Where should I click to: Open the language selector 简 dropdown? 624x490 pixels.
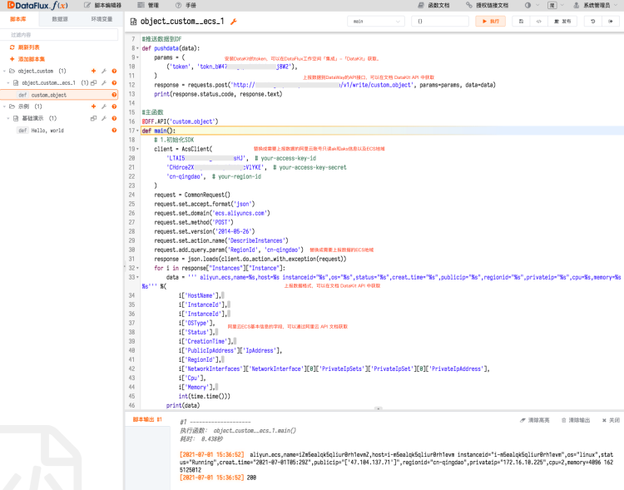556,5
